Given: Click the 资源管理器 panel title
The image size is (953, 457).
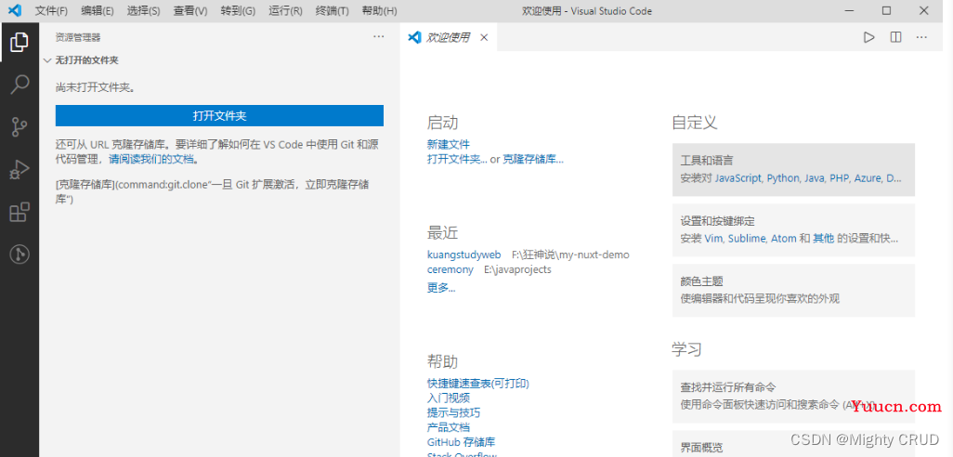Looking at the screenshot, I should click(x=78, y=37).
